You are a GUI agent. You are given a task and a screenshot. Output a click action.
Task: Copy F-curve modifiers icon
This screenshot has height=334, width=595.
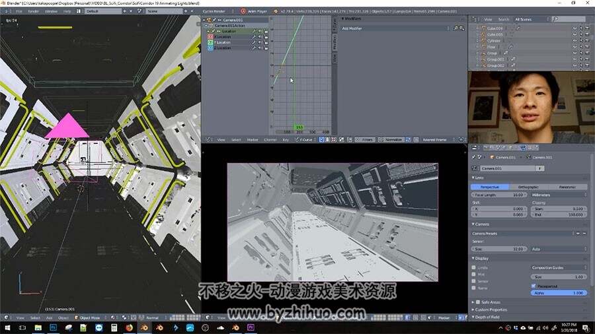[x=456, y=28]
